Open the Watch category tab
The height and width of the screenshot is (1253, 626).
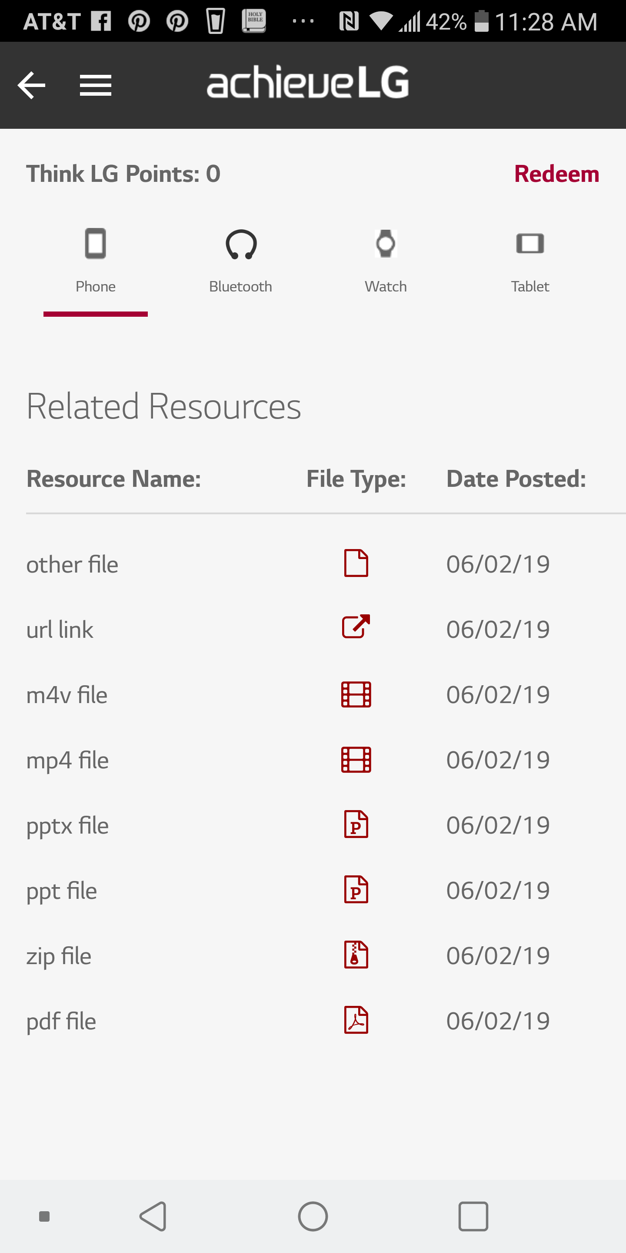point(386,260)
